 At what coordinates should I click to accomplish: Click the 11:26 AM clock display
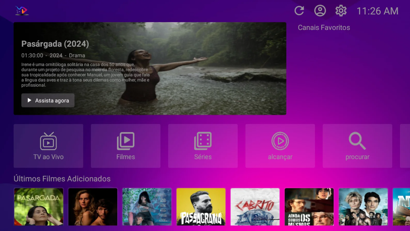[x=377, y=11]
